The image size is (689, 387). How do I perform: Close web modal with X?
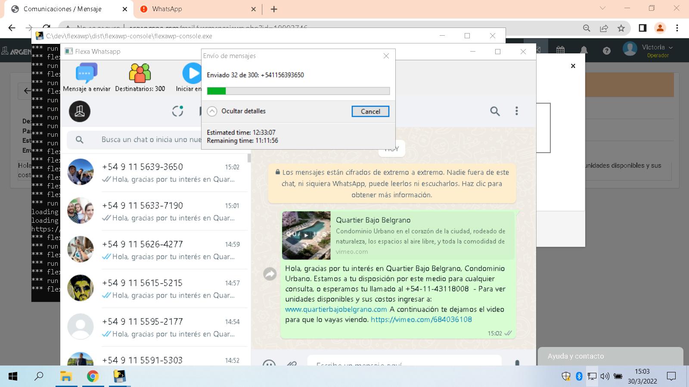(x=573, y=66)
